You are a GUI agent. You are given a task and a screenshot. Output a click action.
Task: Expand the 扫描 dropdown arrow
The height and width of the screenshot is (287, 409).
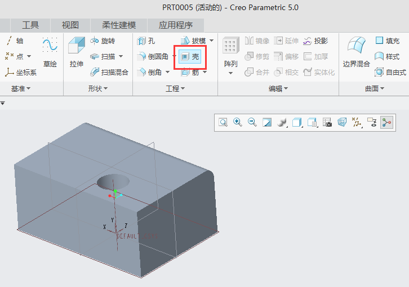coord(121,56)
